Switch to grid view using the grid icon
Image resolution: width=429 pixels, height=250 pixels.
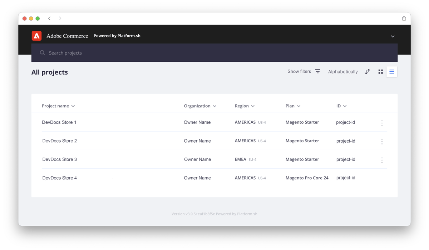point(380,71)
